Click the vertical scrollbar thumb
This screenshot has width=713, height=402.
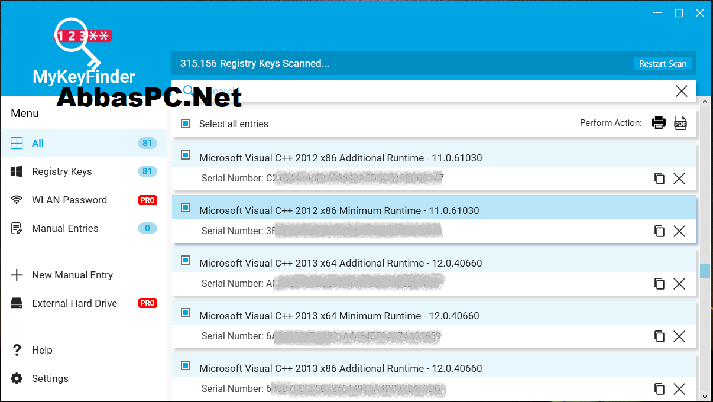pyautogui.click(x=705, y=271)
